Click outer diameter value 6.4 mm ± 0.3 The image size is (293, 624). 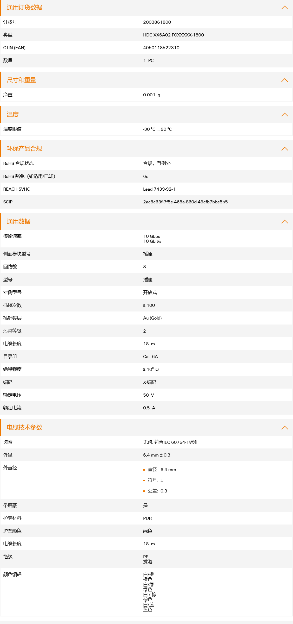pos(157,455)
